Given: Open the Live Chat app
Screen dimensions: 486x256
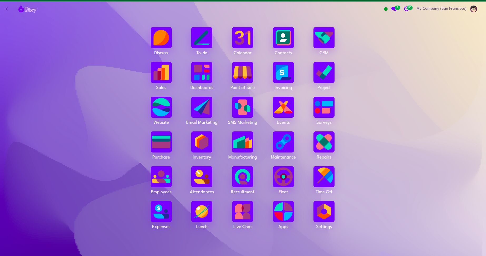Looking at the screenshot, I should point(243,211).
